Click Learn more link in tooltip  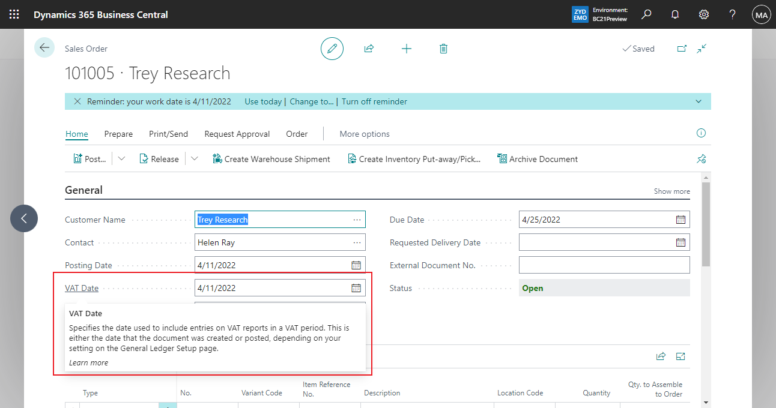tap(88, 362)
